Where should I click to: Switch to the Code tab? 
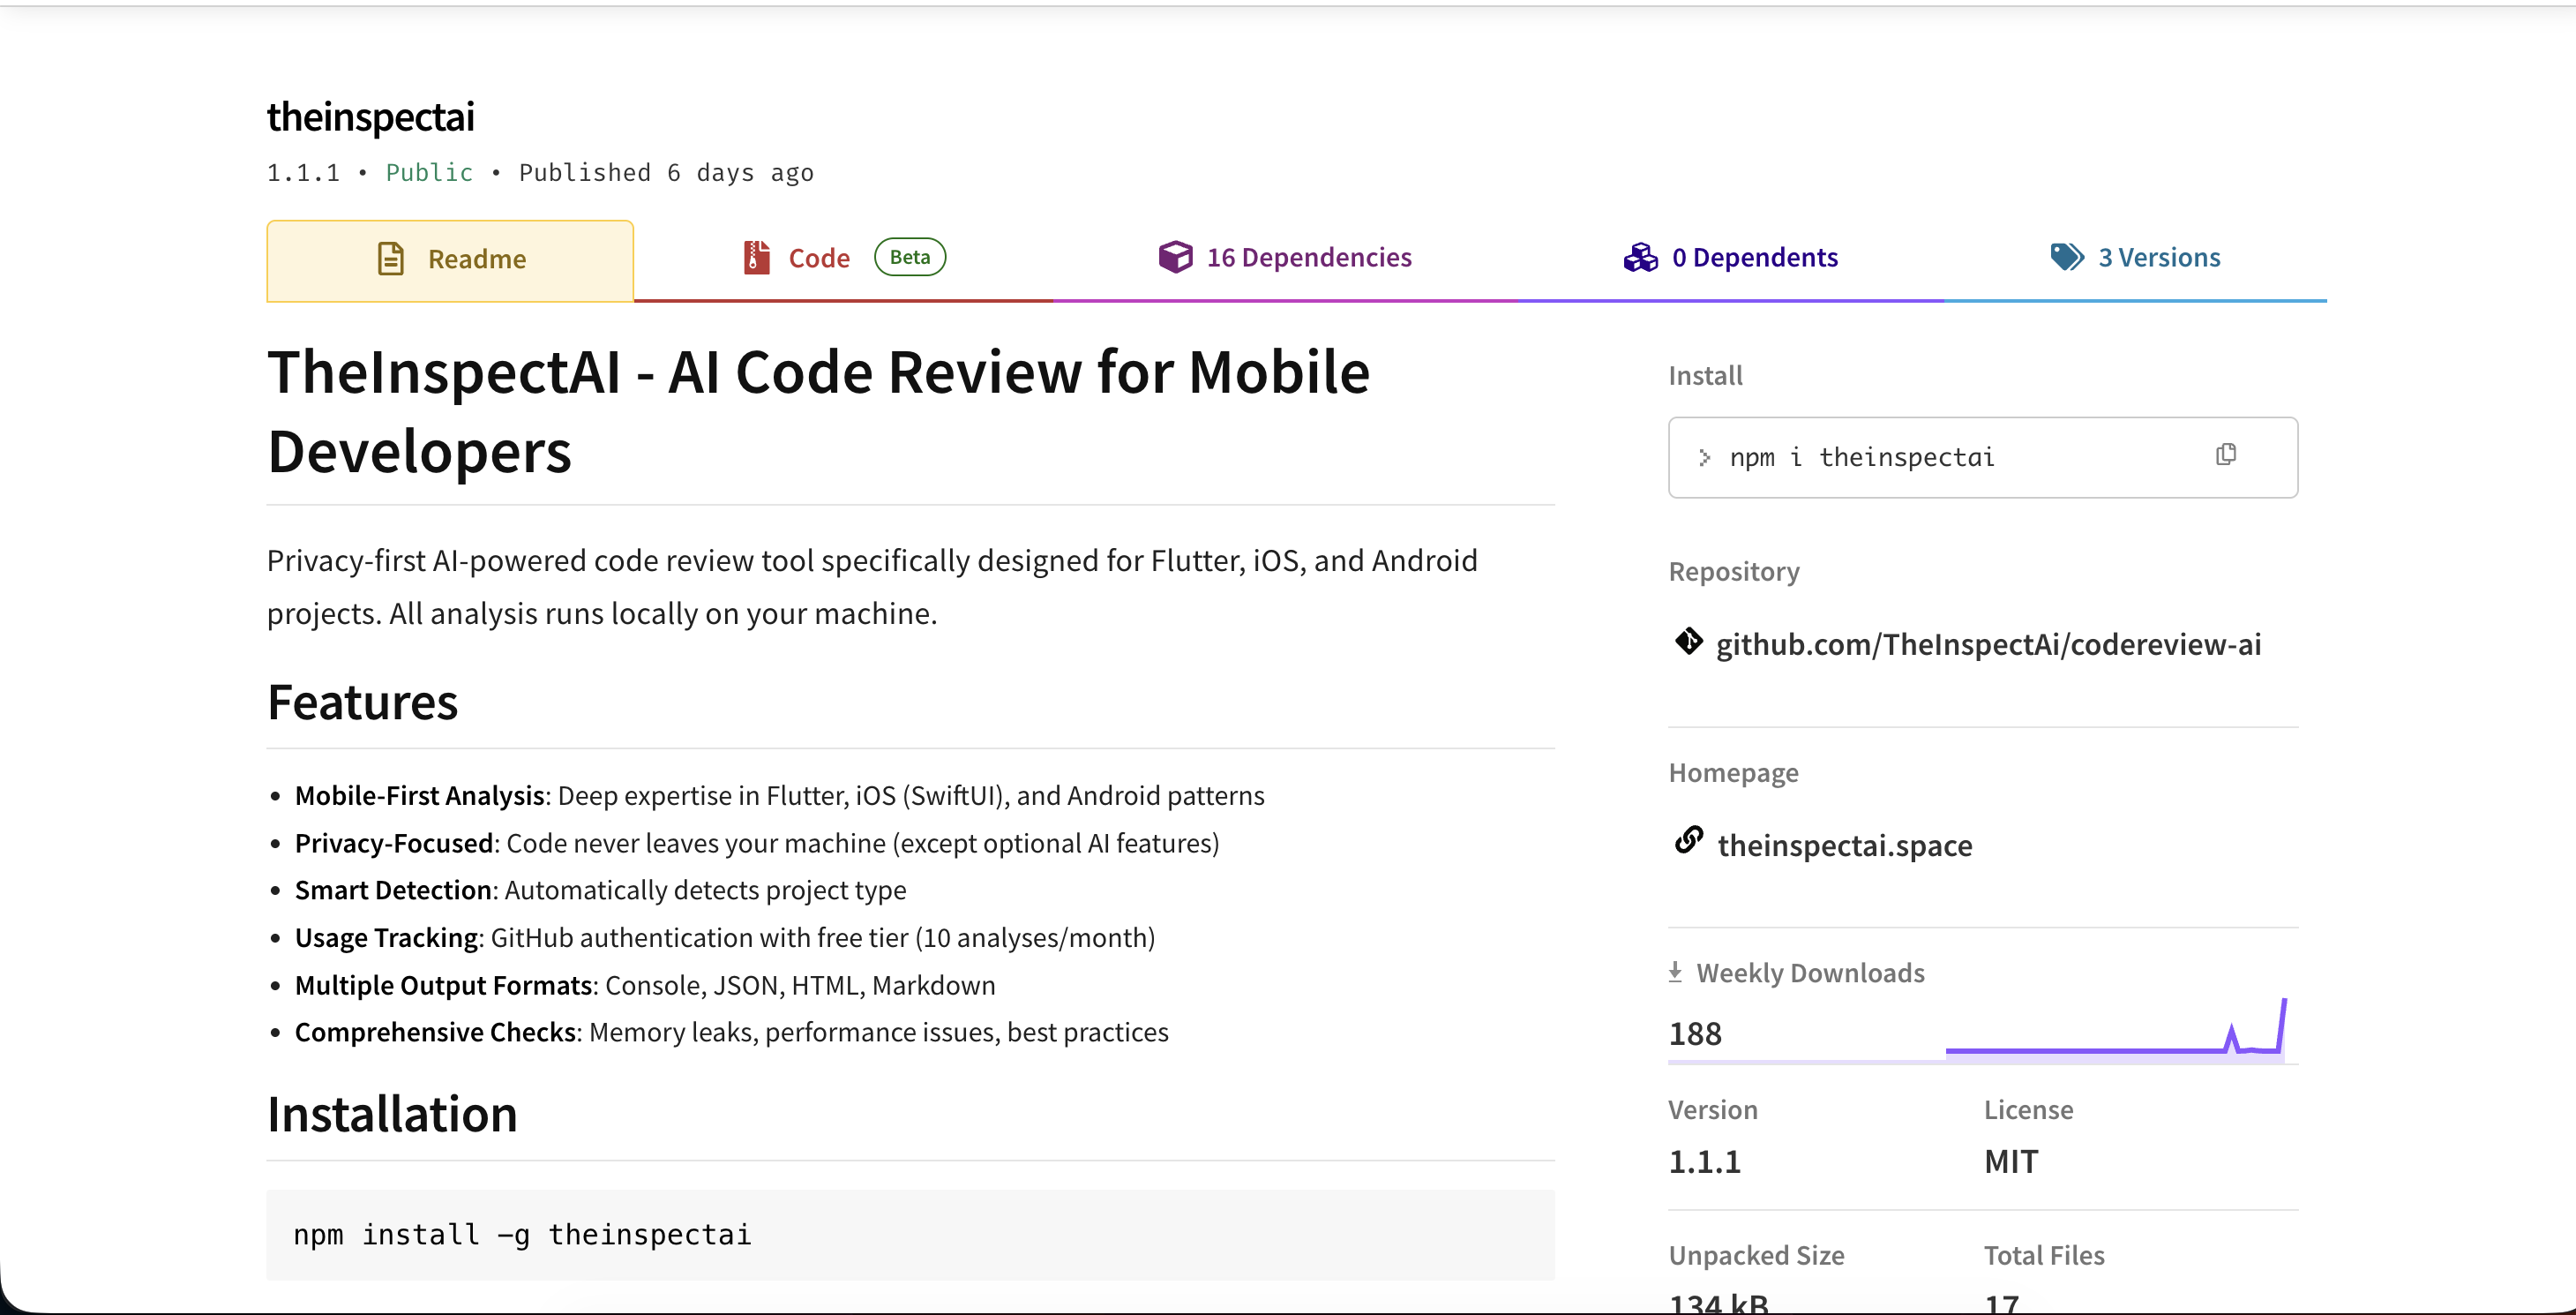pos(843,259)
